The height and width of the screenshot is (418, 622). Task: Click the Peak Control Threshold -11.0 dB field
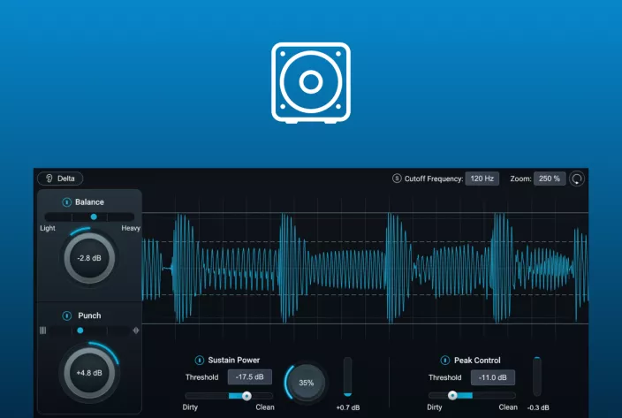click(492, 377)
